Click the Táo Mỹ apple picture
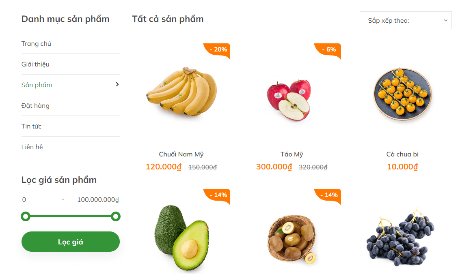 (x=289, y=99)
